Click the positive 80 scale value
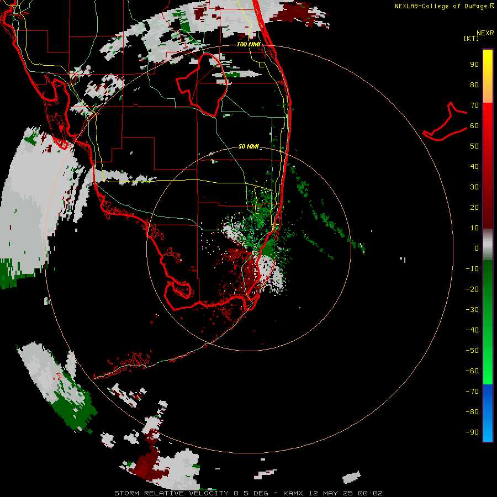Screen dimensions: 497x497 pyautogui.click(x=474, y=85)
